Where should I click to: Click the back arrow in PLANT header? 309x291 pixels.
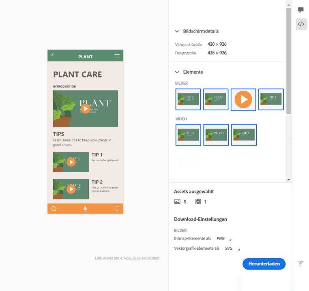pos(53,56)
